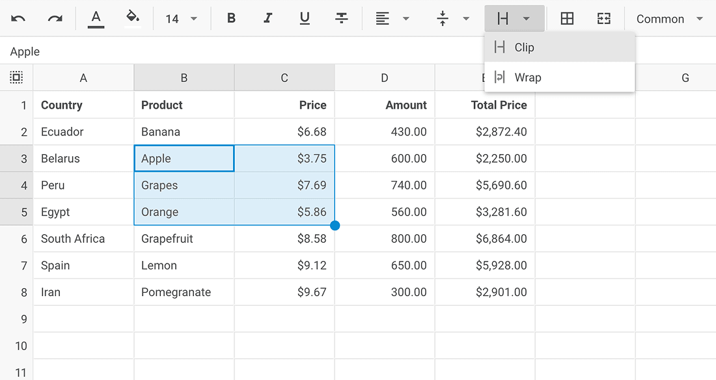716x380 pixels.
Task: Click the Grapefruit cell
Action: coord(184,239)
